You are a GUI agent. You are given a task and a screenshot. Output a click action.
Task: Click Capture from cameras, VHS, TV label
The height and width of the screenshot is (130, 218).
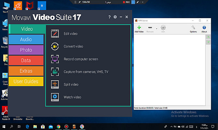tap(86, 72)
